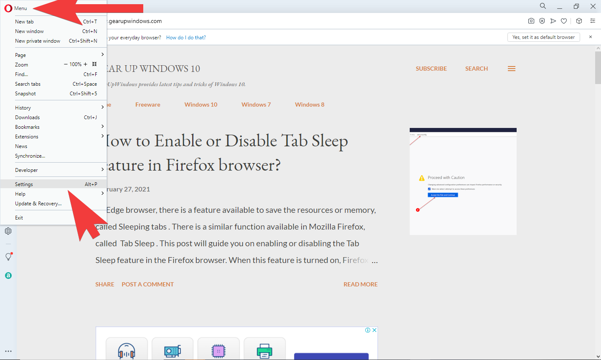Image resolution: width=601 pixels, height=360 pixels.
Task: Toggle full screen icon in Zoom row
Action: (x=94, y=64)
